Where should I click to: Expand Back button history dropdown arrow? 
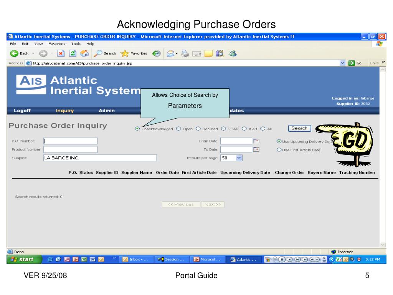33,53
